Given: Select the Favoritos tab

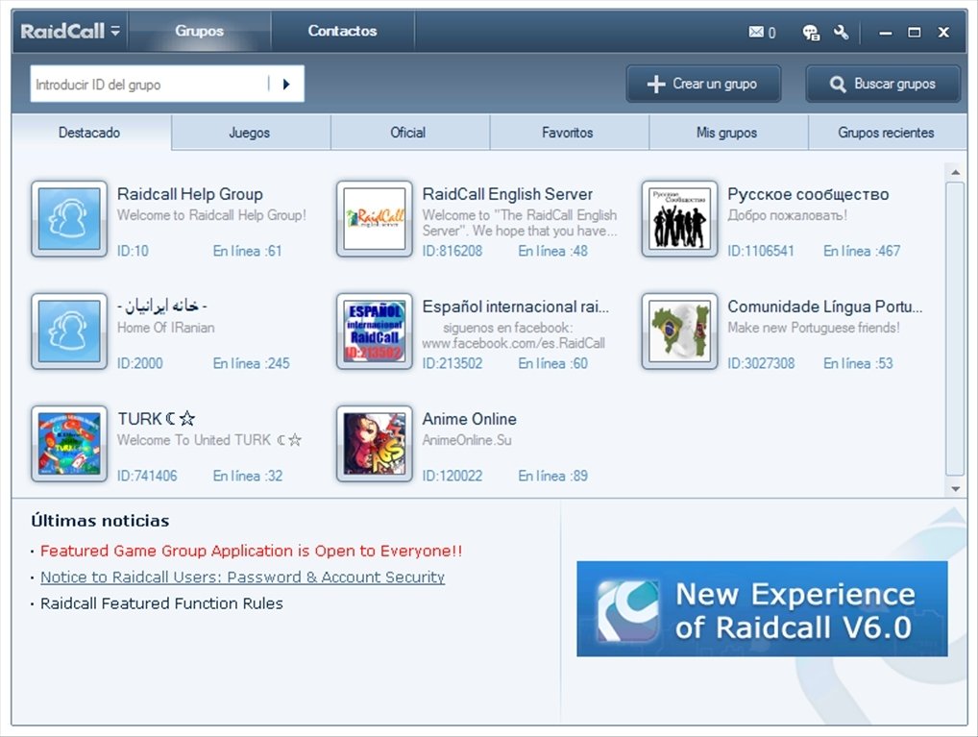Looking at the screenshot, I should 568,133.
